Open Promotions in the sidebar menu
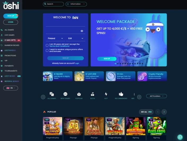The height and width of the screenshot is (141, 187). (10, 56)
